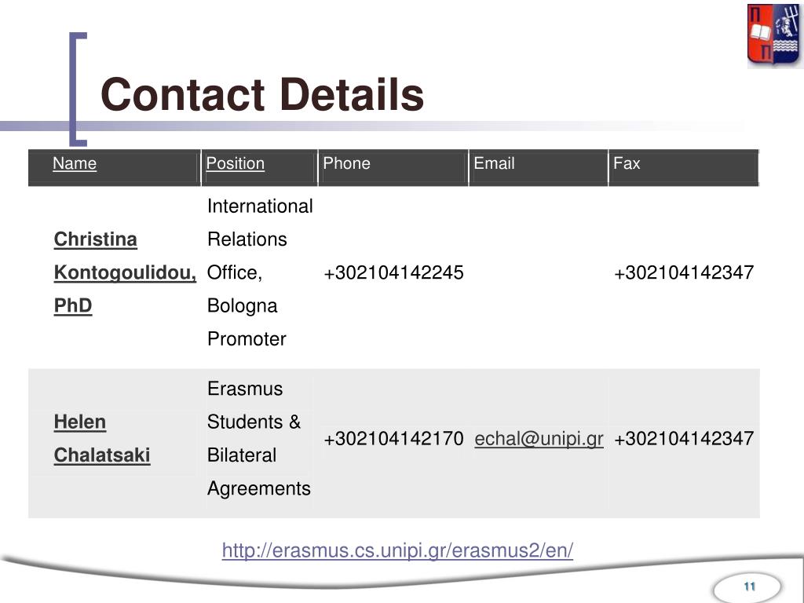
Task: Click the empty email cell for Christina
Action: 539,272
